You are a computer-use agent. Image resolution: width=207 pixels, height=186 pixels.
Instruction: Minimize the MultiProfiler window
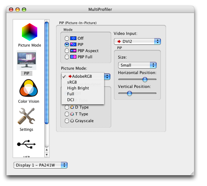[x=18, y=10]
